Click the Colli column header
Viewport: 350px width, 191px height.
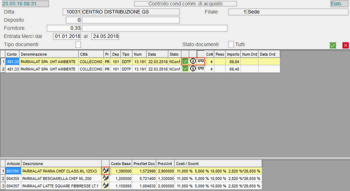click(209, 54)
